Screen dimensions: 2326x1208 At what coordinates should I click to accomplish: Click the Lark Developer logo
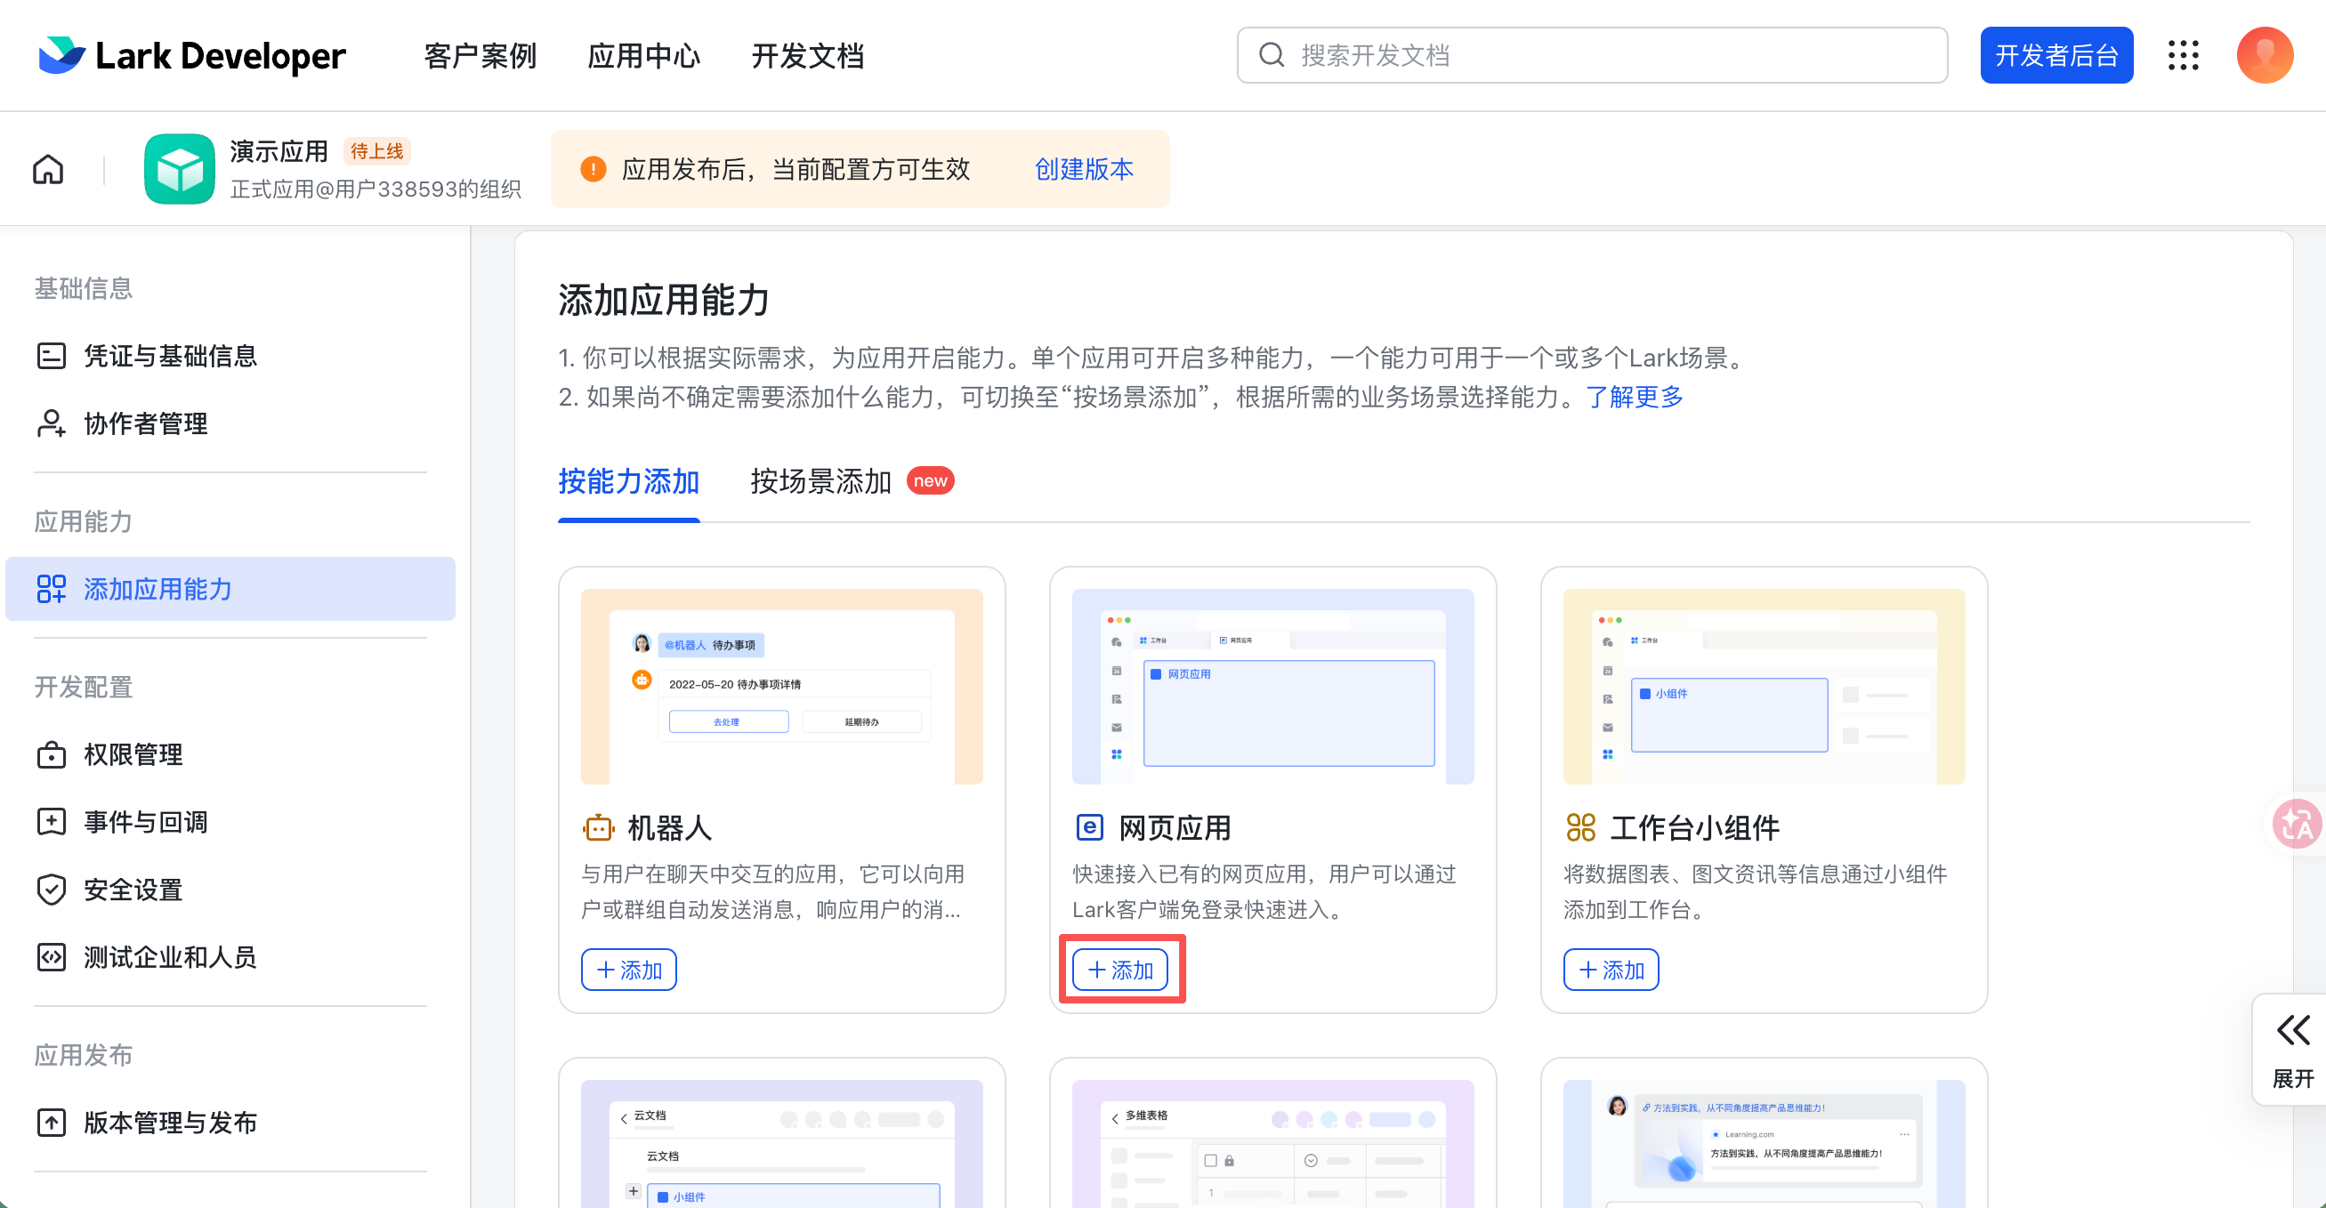click(191, 55)
